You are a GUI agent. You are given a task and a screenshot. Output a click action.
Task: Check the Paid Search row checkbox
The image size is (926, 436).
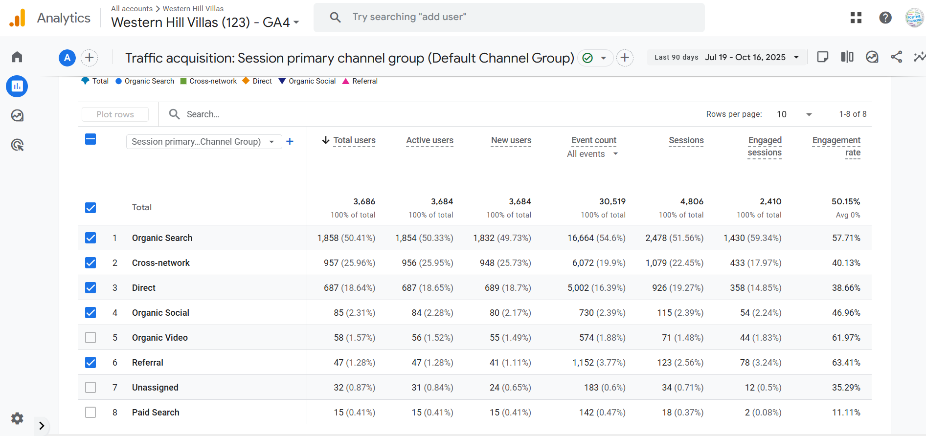pyautogui.click(x=90, y=413)
